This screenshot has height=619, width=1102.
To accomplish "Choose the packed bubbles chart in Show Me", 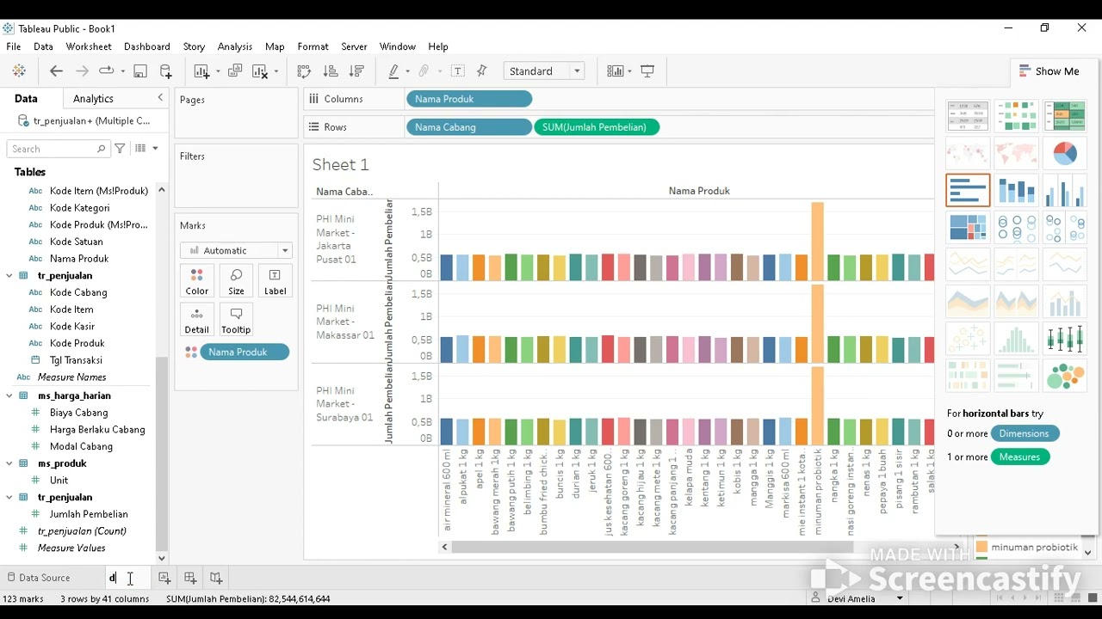I will [1065, 377].
